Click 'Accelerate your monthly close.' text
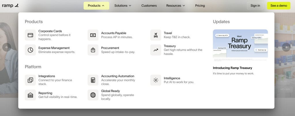Image resolution: width=295 pixels, height=116 pixels. (x=118, y=82)
